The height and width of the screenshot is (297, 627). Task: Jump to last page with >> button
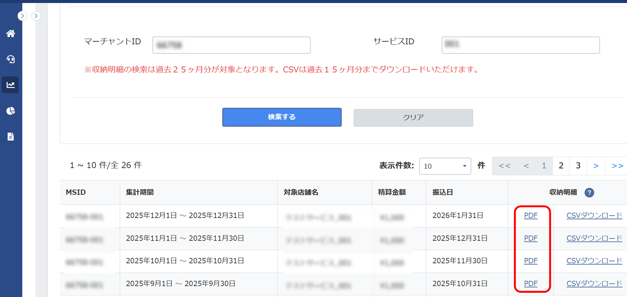617,166
